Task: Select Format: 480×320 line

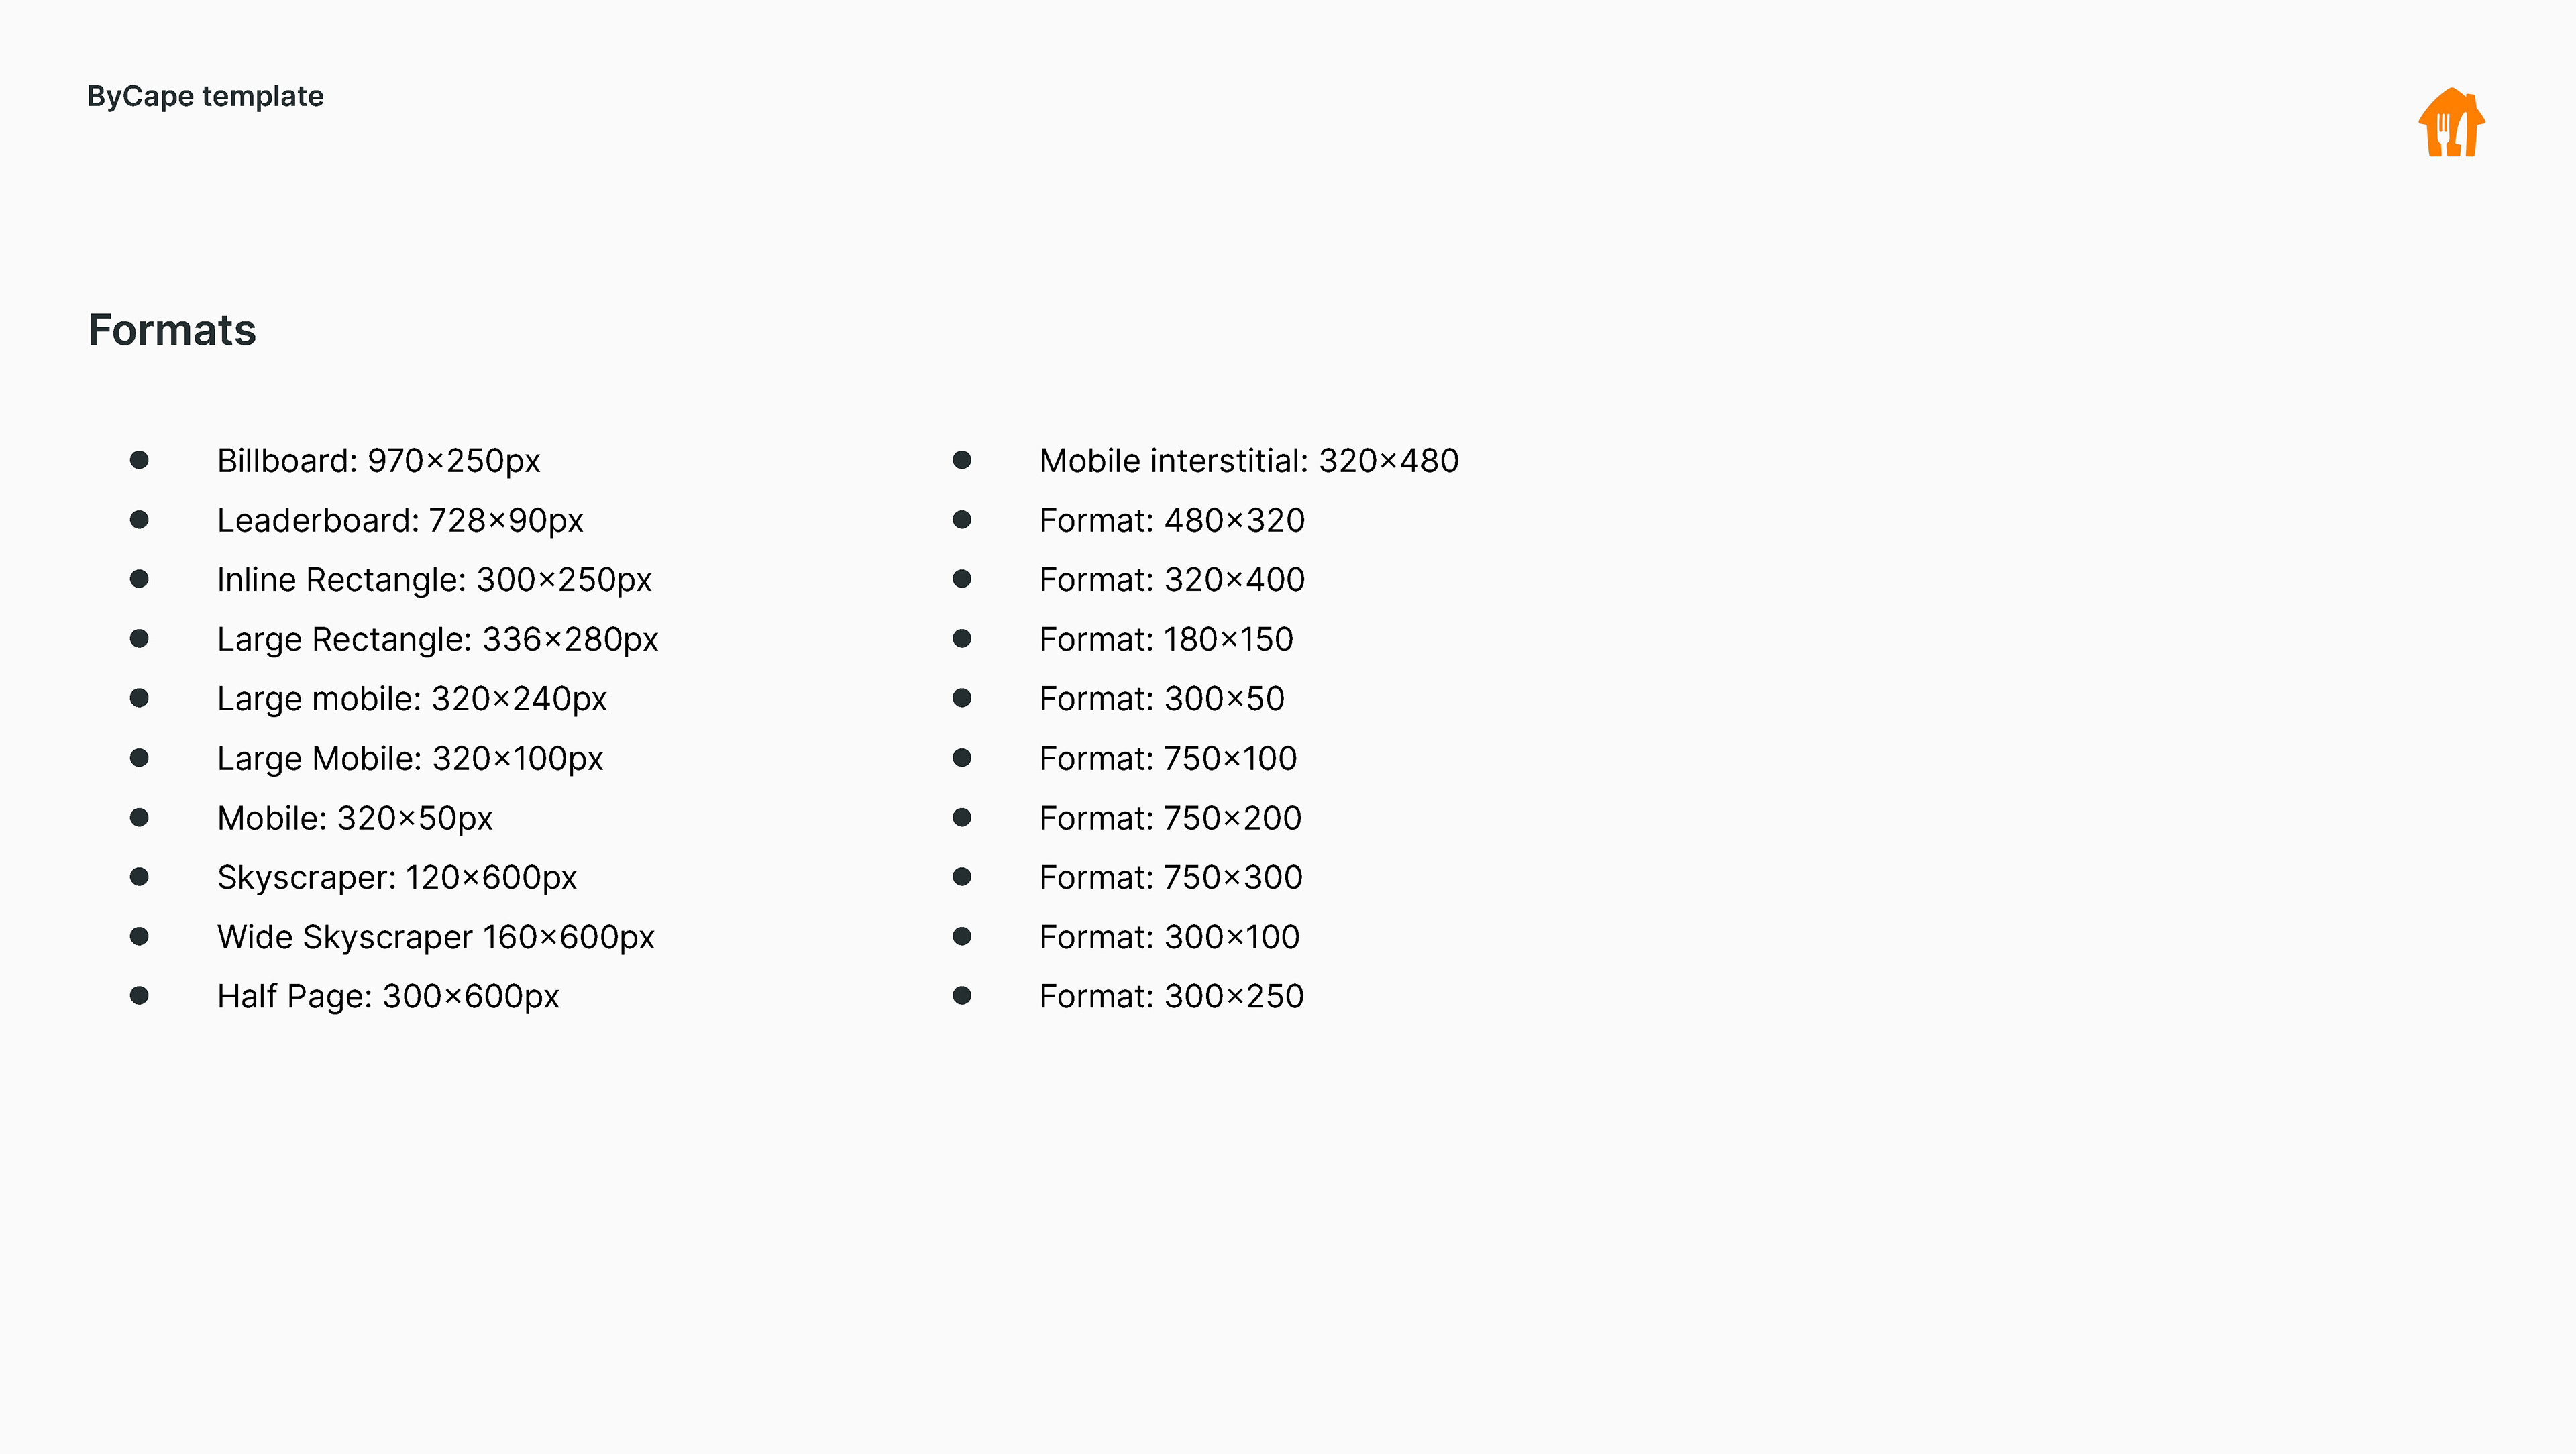Action: click(x=1172, y=520)
